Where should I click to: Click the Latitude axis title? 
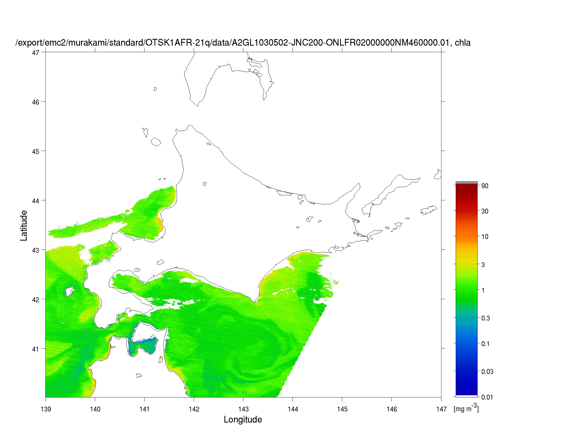[24, 225]
